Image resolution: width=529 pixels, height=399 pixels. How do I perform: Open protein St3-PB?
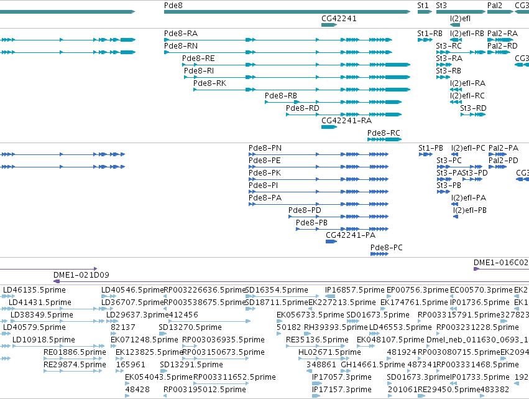point(443,192)
